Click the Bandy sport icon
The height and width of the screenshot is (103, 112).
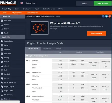pyautogui.click(x=2, y=45)
